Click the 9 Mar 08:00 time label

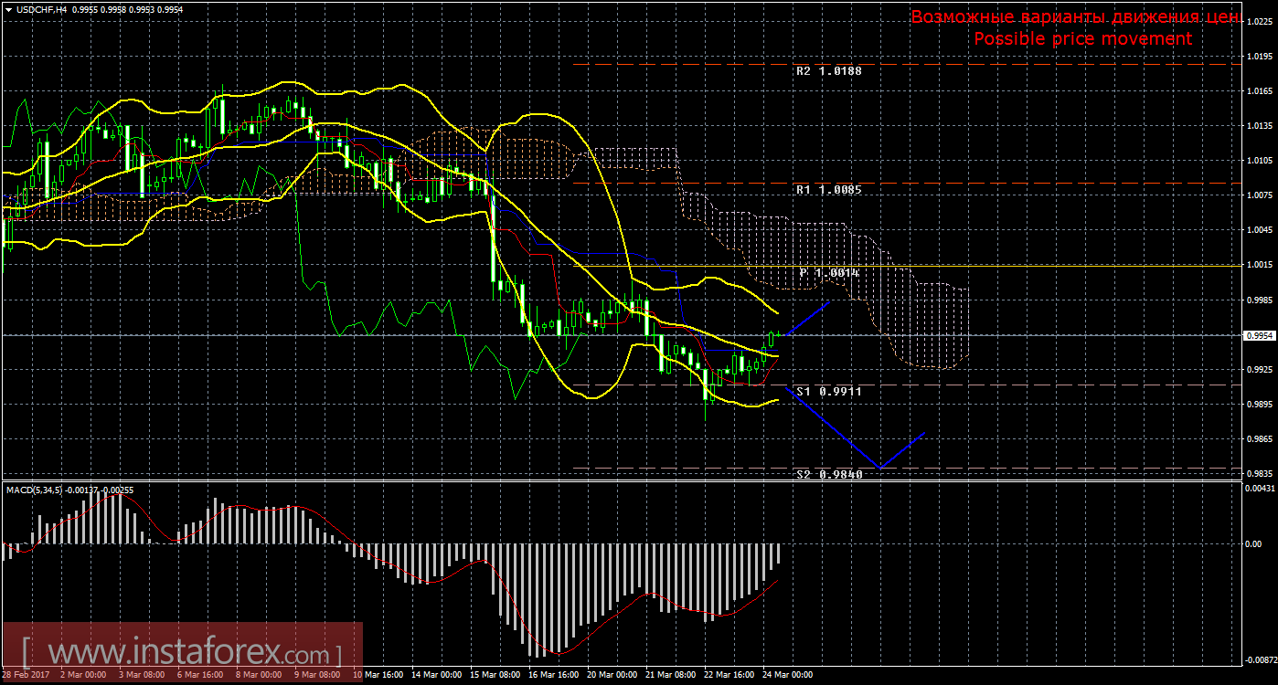click(317, 674)
